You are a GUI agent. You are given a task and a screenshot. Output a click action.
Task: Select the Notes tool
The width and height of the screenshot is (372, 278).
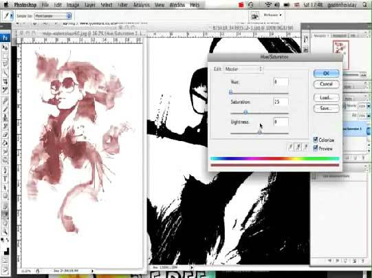click(x=5, y=206)
